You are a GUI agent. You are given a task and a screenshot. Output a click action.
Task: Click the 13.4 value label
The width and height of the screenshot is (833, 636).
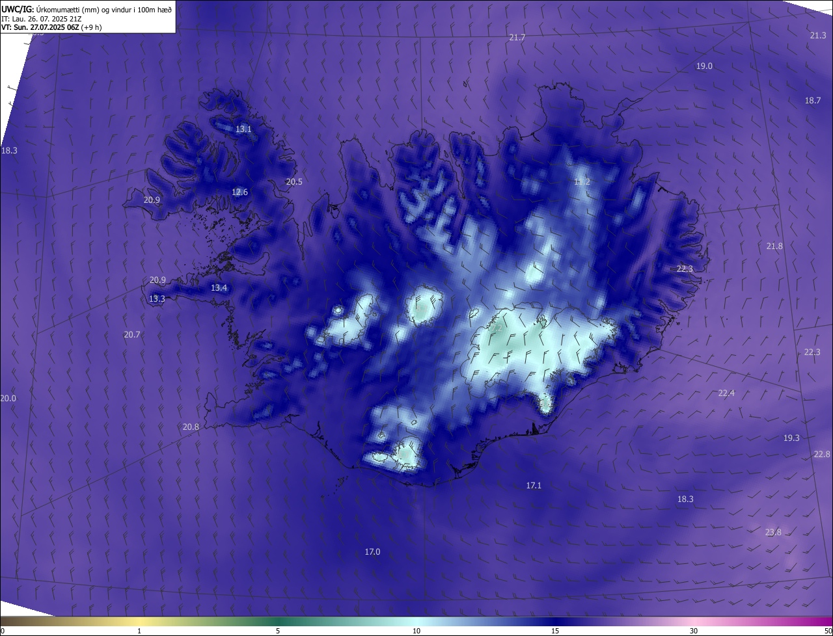219,287
